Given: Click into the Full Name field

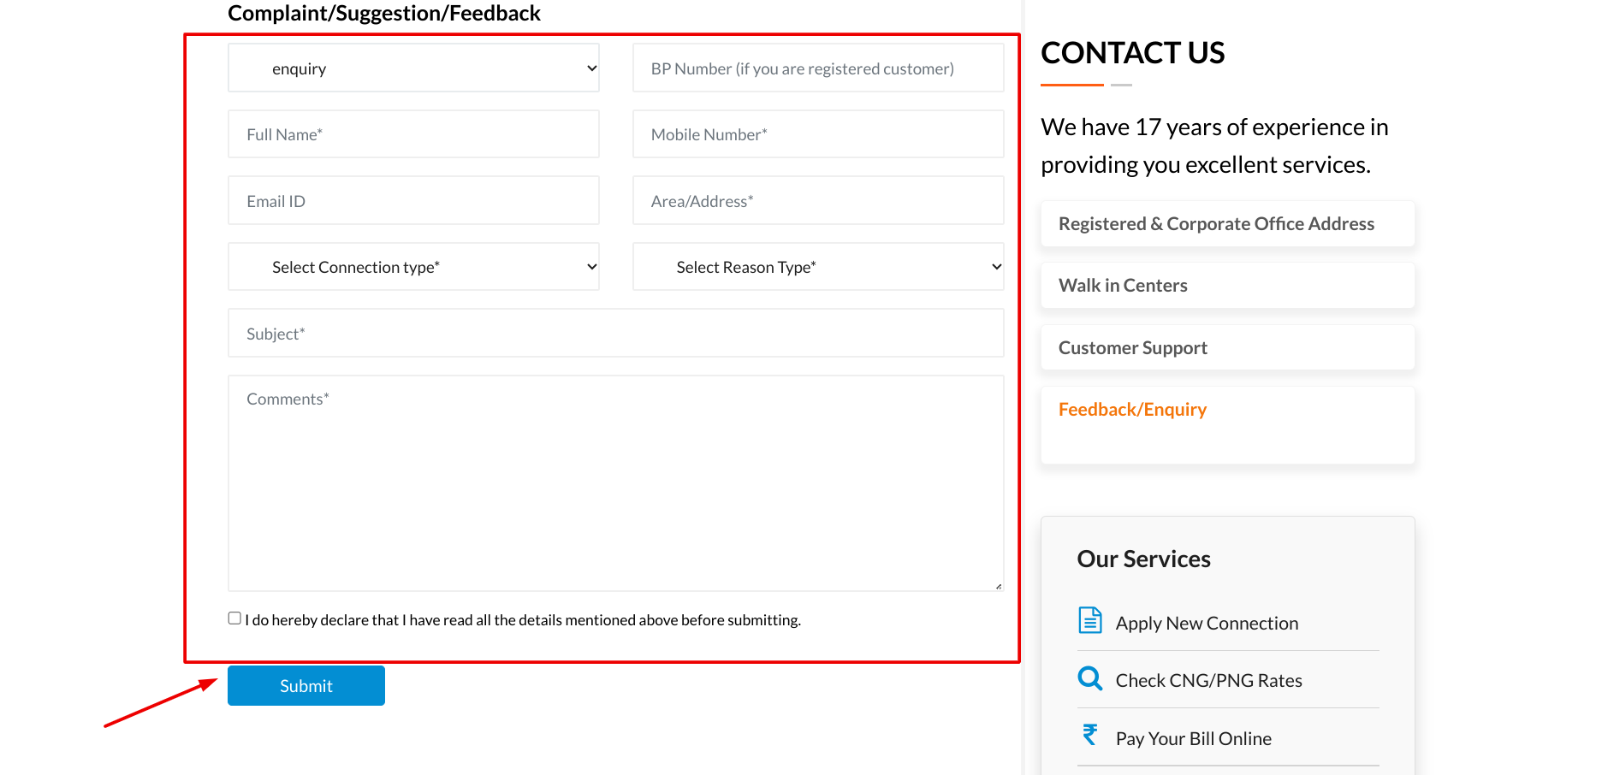Looking at the screenshot, I should 413,134.
